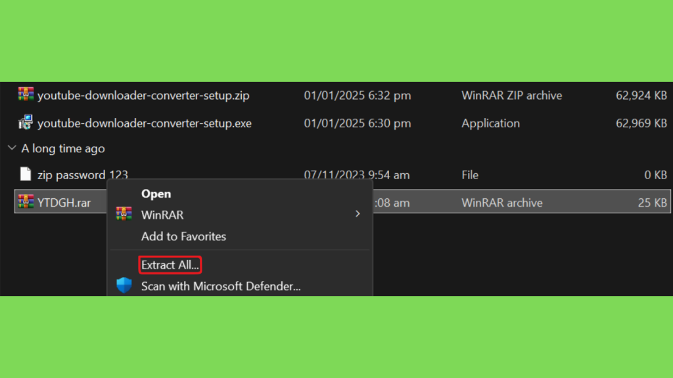Screen dimensions: 673x378
Task: Click the 'WinRAR ZIP archive' type cell
Action: pyautogui.click(x=511, y=95)
